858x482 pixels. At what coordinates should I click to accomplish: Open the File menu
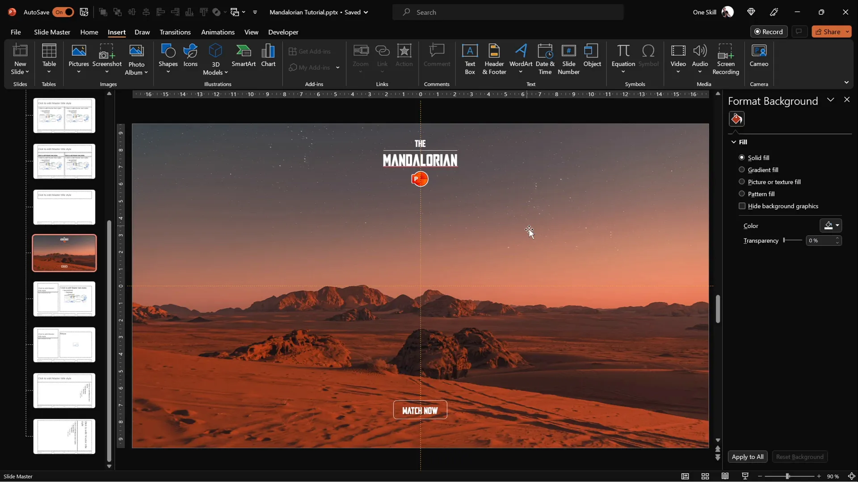tap(16, 32)
